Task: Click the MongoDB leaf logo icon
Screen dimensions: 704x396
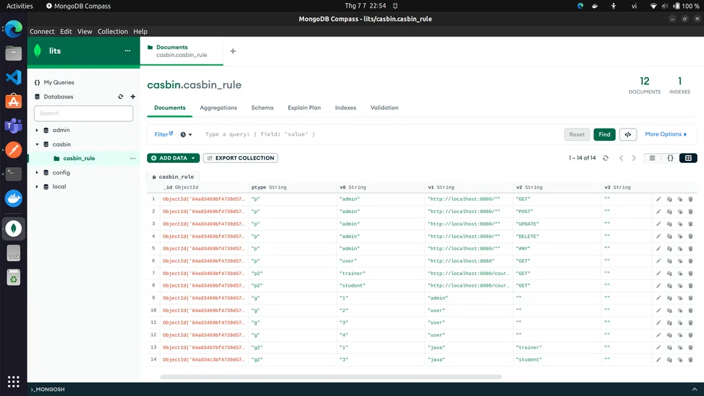Action: pos(38,51)
